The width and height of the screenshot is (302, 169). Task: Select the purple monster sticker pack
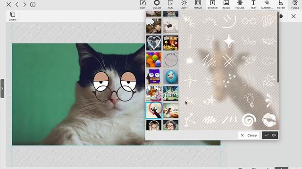pos(154,77)
